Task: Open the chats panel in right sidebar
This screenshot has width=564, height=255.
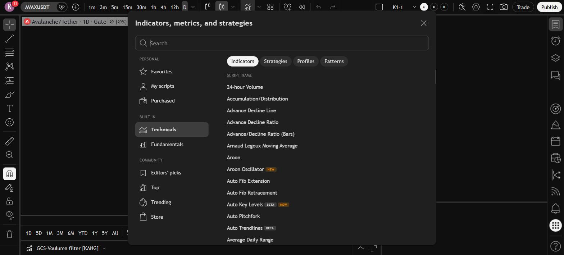Action: [555, 75]
